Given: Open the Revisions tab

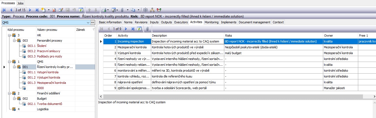Looking at the screenshot, I should [x=141, y=22].
